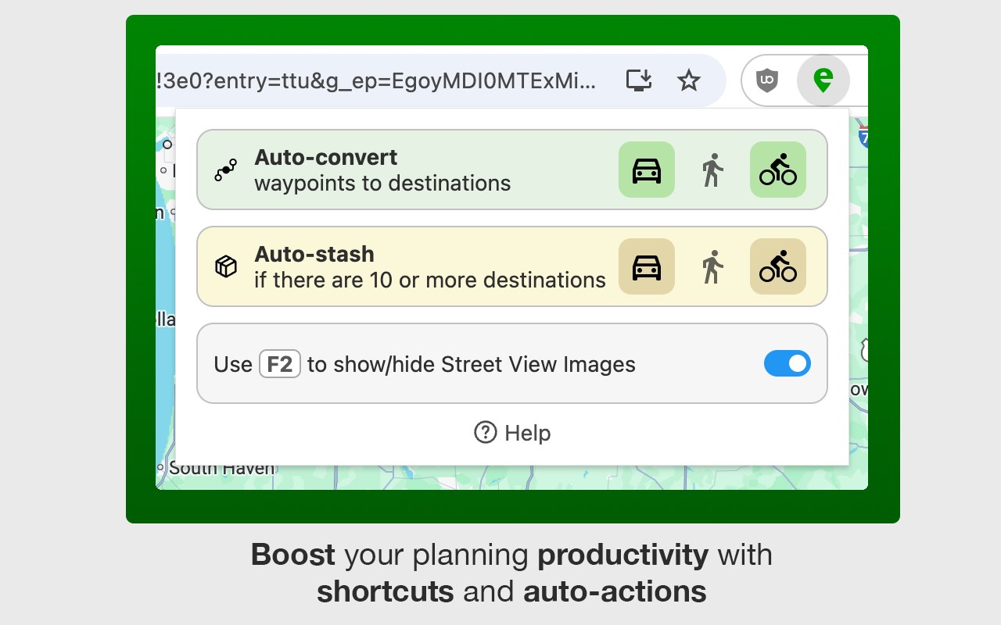Image resolution: width=1001 pixels, height=625 pixels.
Task: Click the South Haven map label
Action: pyautogui.click(x=222, y=468)
